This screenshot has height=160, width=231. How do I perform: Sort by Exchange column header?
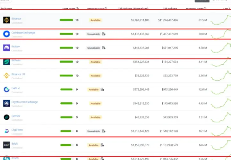click(x=6, y=9)
